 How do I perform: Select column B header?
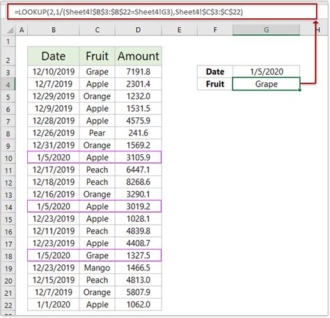click(54, 30)
